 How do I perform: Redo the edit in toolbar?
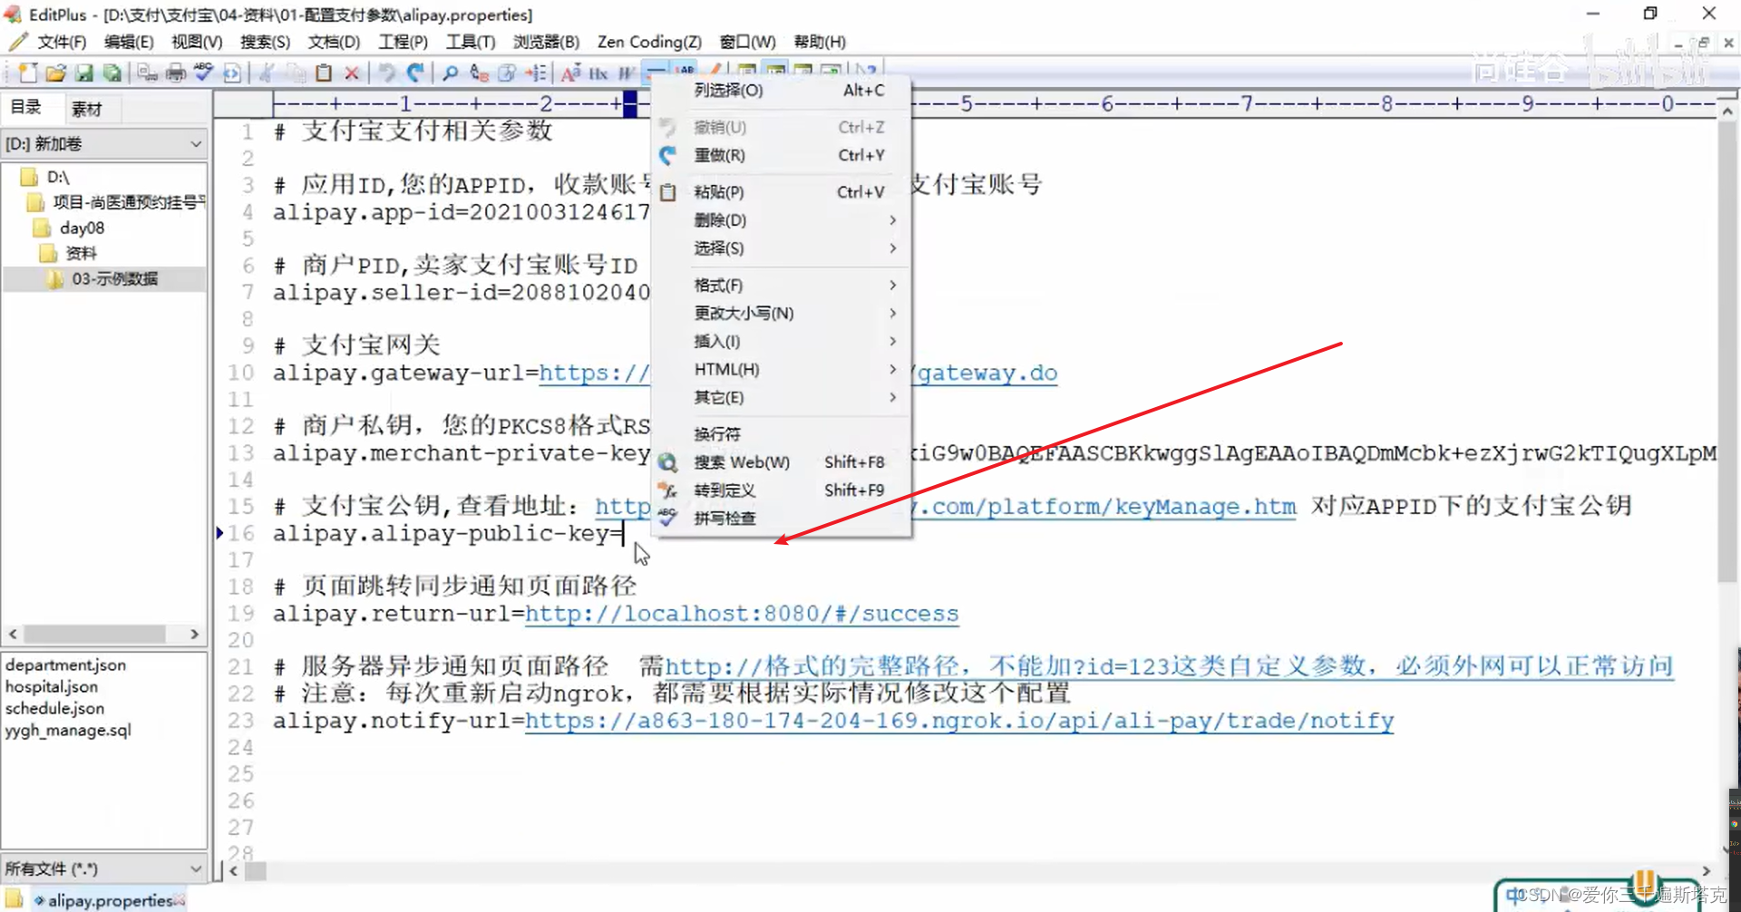click(415, 73)
